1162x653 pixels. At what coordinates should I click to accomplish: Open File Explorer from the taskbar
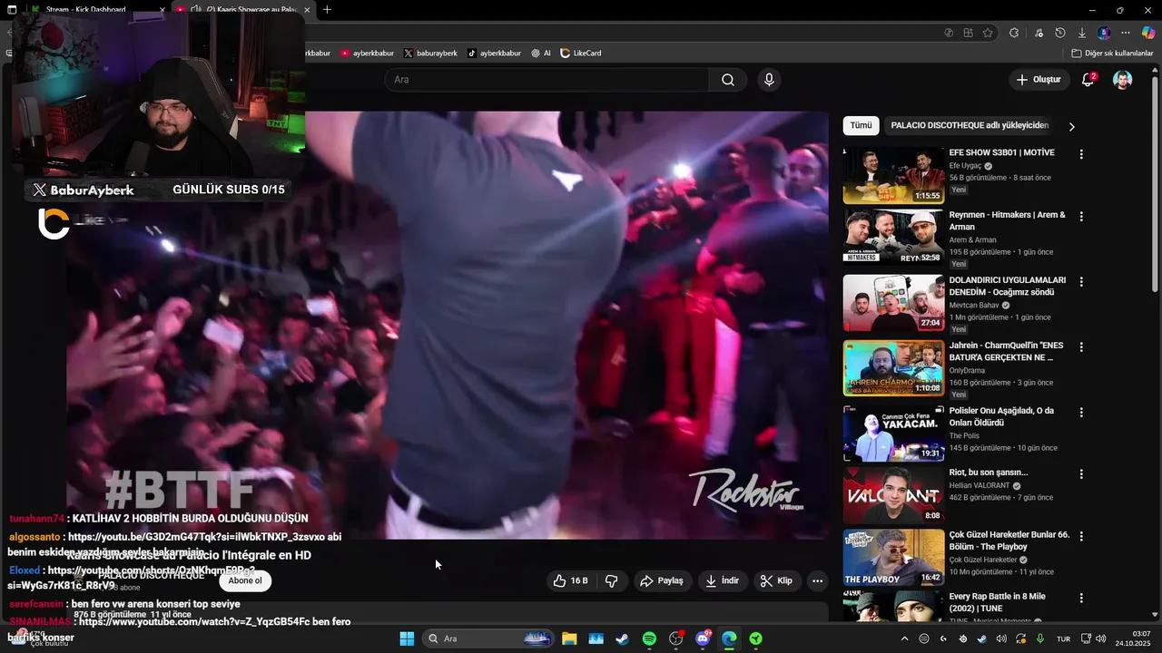[569, 638]
